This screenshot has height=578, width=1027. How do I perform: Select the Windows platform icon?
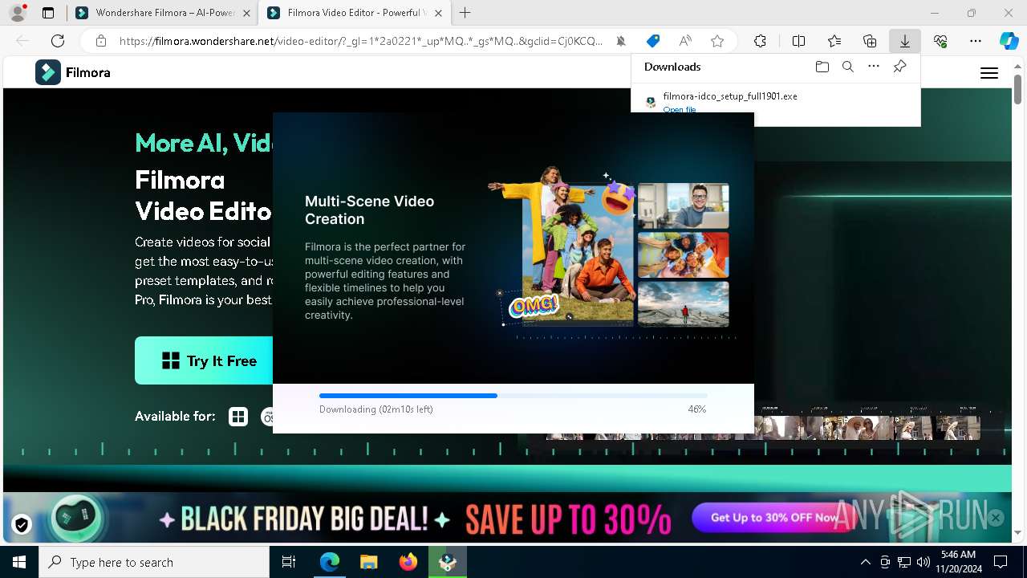238,416
